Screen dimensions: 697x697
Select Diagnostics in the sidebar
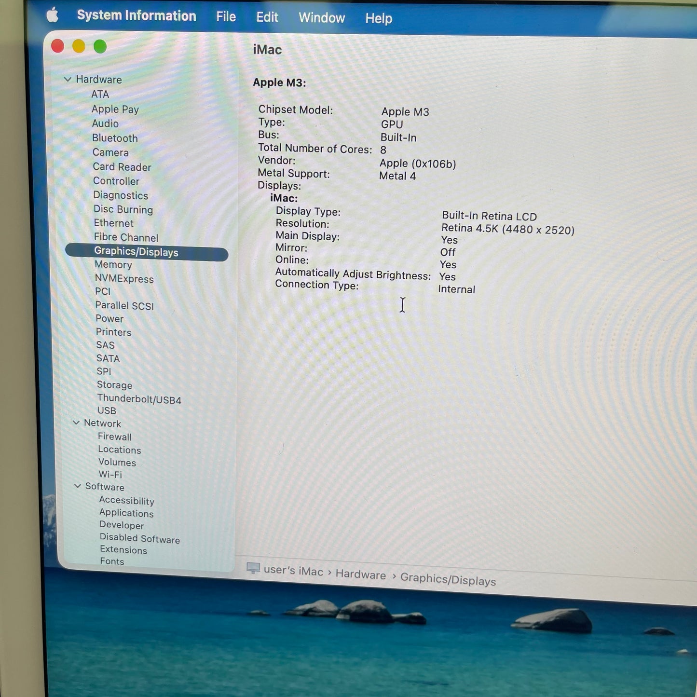tap(121, 195)
